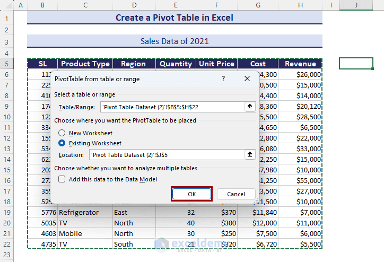Click the SL value 5776

click(42, 212)
